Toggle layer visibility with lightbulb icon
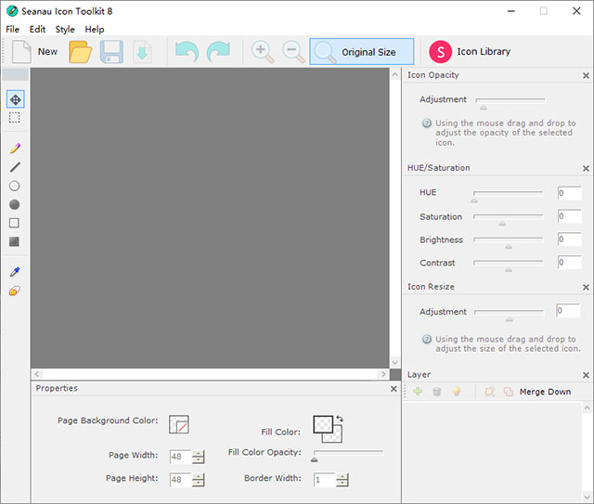 [x=457, y=391]
